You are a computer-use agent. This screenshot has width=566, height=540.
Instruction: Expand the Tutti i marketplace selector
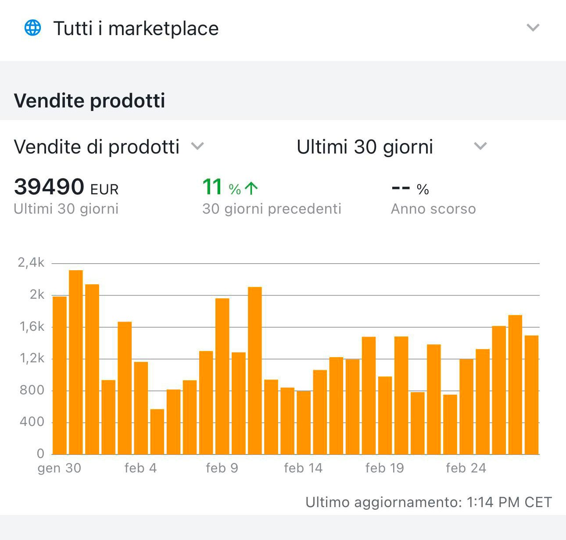click(533, 28)
